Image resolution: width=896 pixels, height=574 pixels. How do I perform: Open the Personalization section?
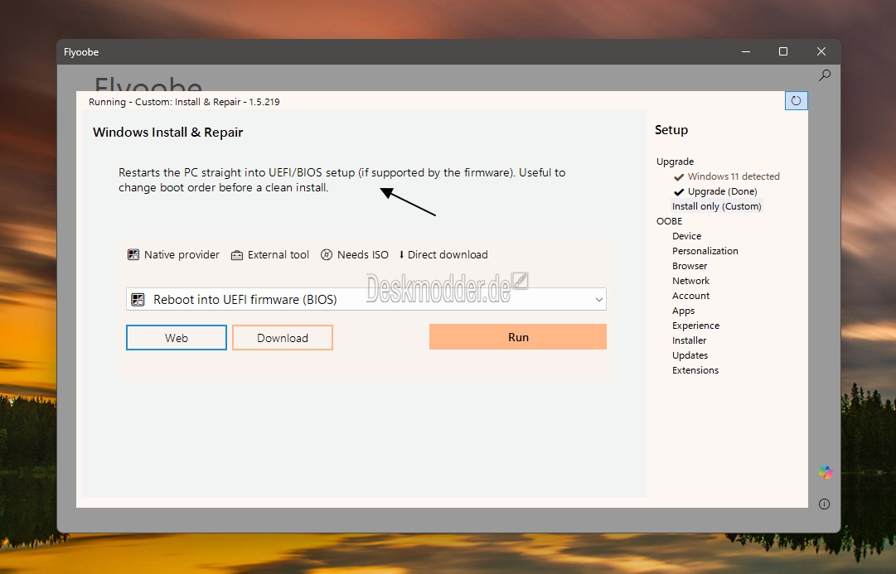pyautogui.click(x=705, y=251)
